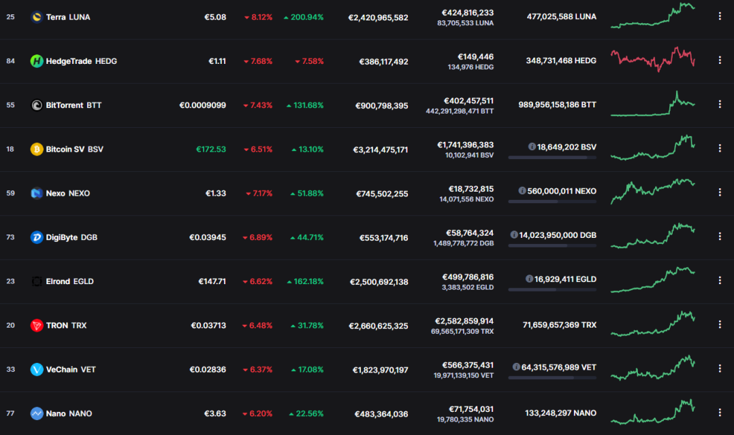
Task: Click the Elrond price €147.71
Action: click(212, 281)
